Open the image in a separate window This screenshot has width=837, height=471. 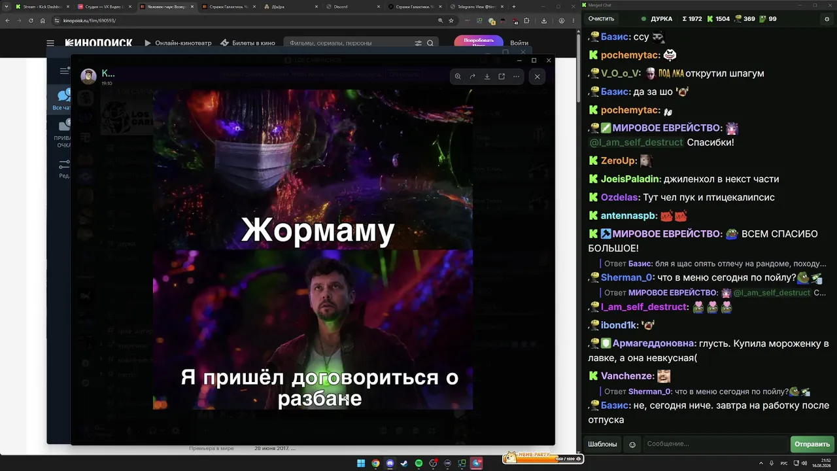[x=502, y=77]
